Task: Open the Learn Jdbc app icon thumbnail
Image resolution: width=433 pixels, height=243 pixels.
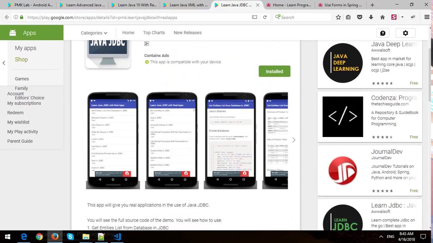Action: point(343,217)
